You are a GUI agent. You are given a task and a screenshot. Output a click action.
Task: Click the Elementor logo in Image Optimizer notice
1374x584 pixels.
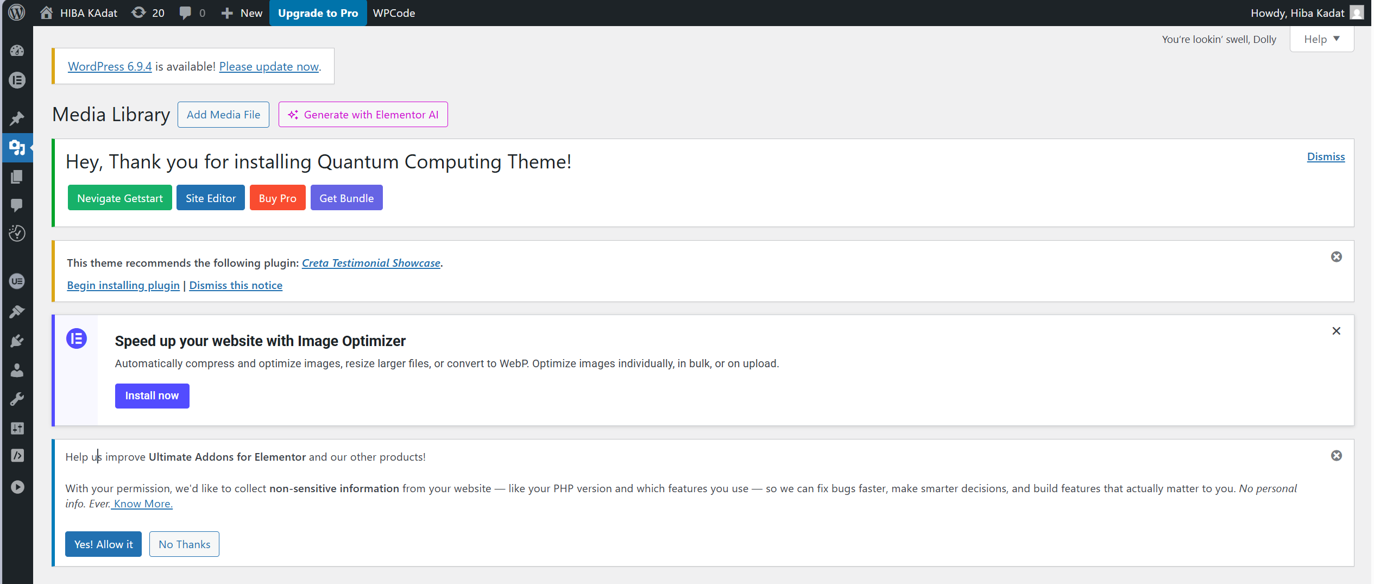click(x=77, y=338)
